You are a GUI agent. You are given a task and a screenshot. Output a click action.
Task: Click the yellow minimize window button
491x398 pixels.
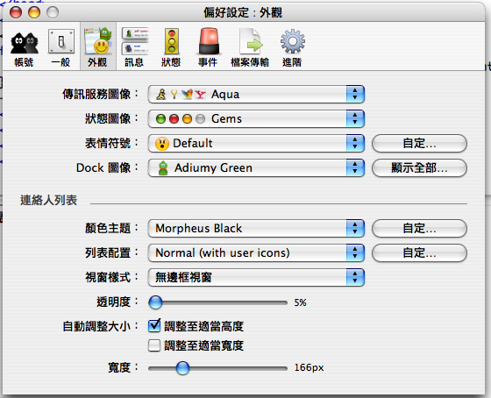click(x=34, y=12)
